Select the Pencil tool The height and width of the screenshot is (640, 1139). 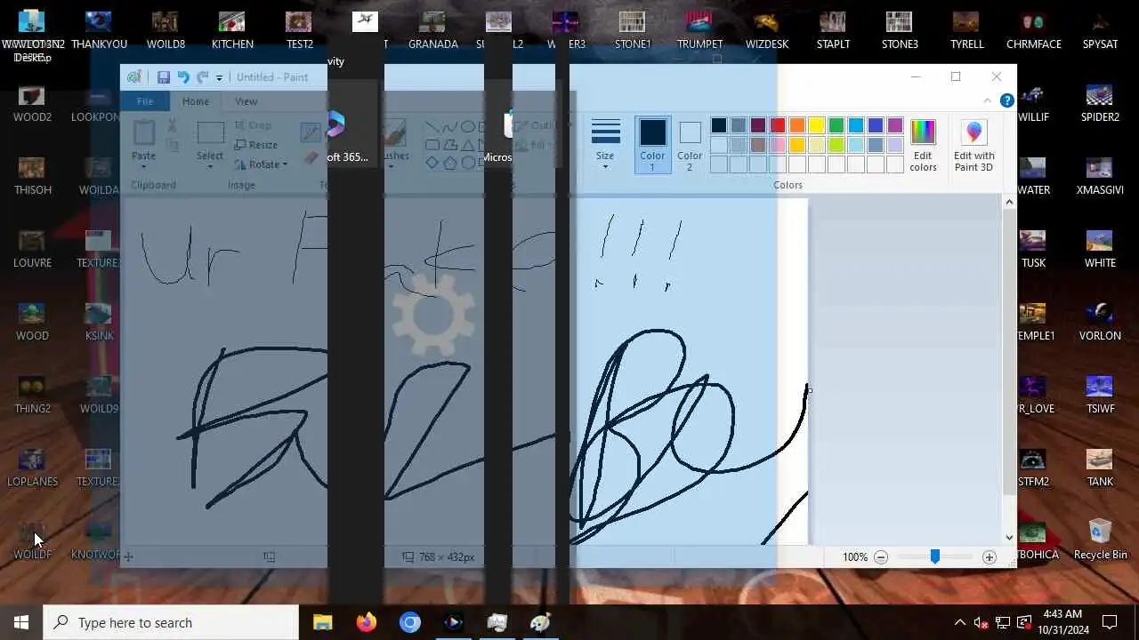tap(310, 132)
